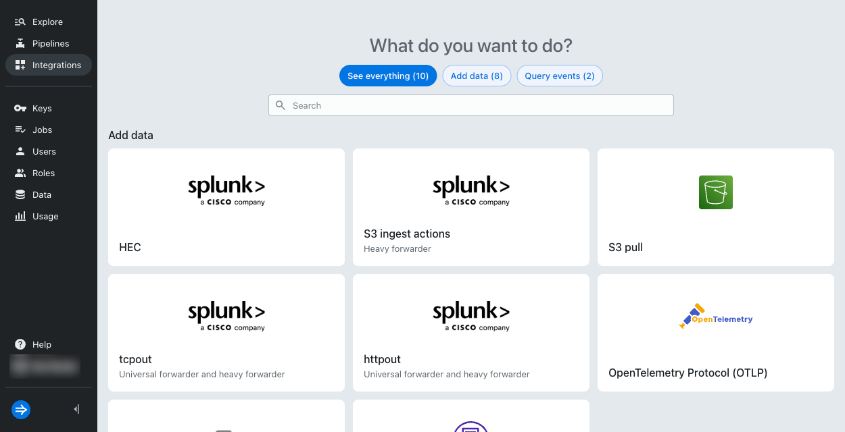Click the Jobs checklist icon
Image resolution: width=845 pixels, height=432 pixels.
coord(20,130)
